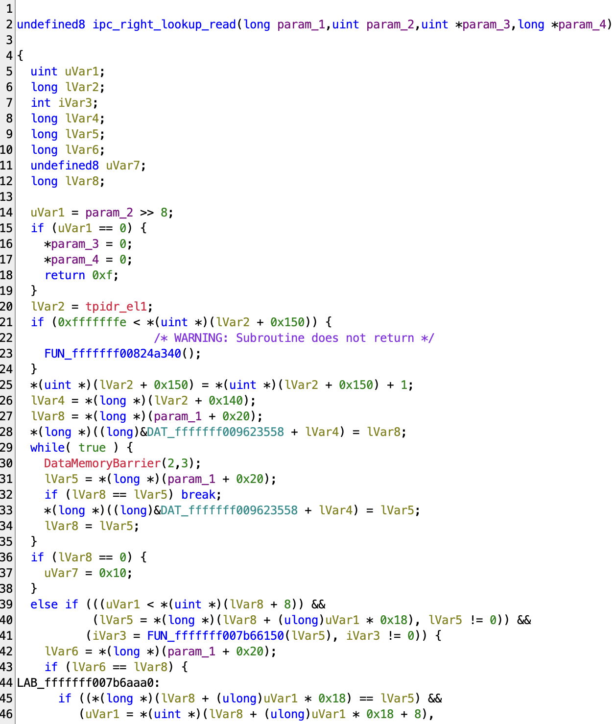Click warning comment 'Subroutine does not return'
The height and width of the screenshot is (724, 615).
[294, 338]
